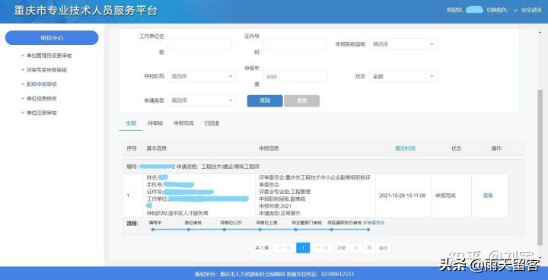Click the 下一页 pagination button
548x280 pixels.
pos(322,248)
